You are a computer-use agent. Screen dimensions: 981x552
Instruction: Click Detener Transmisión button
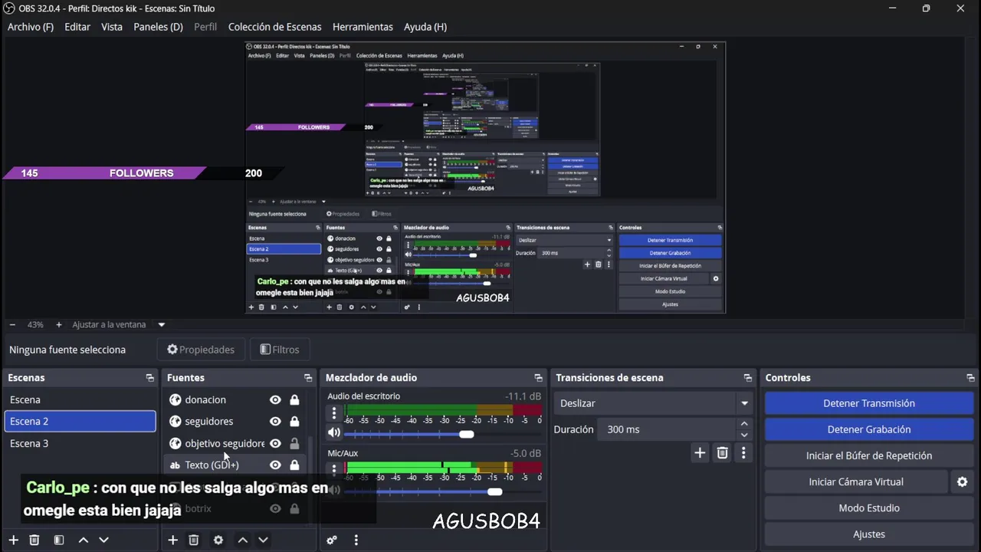click(x=869, y=403)
